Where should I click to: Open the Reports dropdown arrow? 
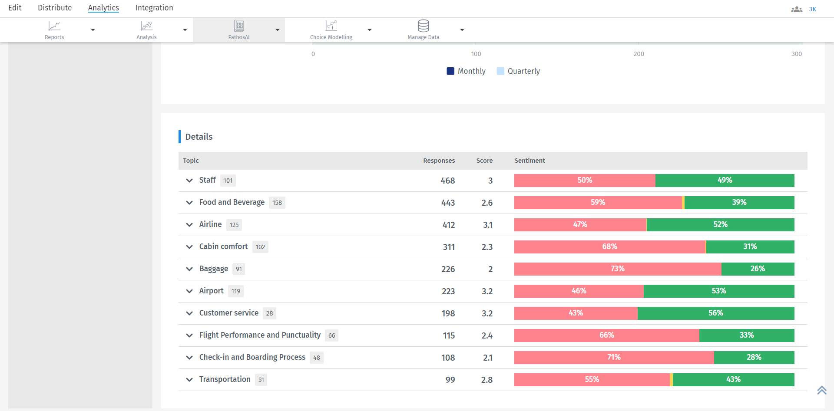pos(93,30)
